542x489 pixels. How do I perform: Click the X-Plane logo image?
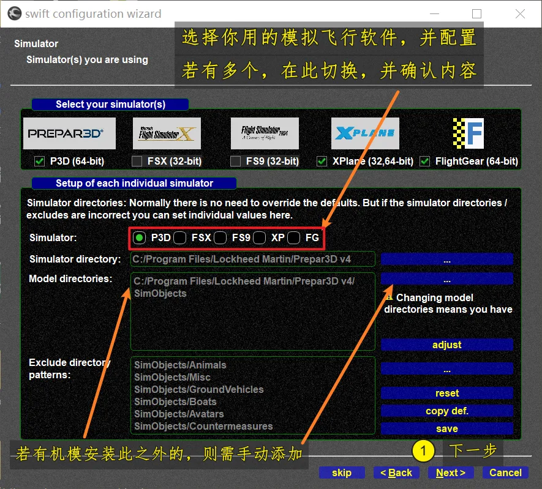(365, 133)
